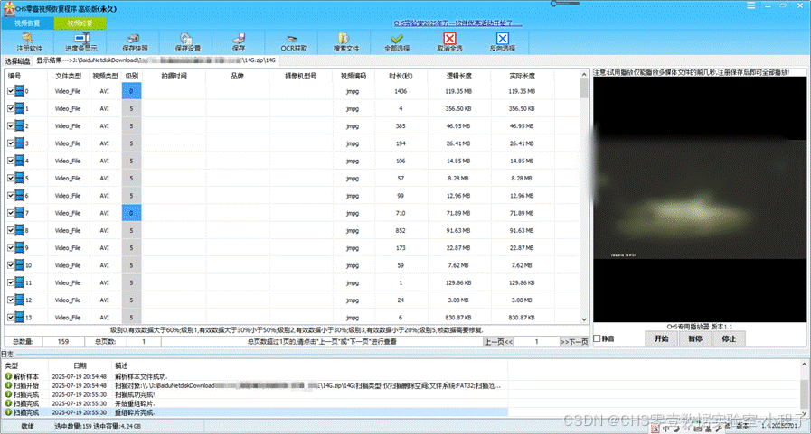Click the 1436 duration cell
This screenshot has width=811, height=434.
click(x=401, y=91)
